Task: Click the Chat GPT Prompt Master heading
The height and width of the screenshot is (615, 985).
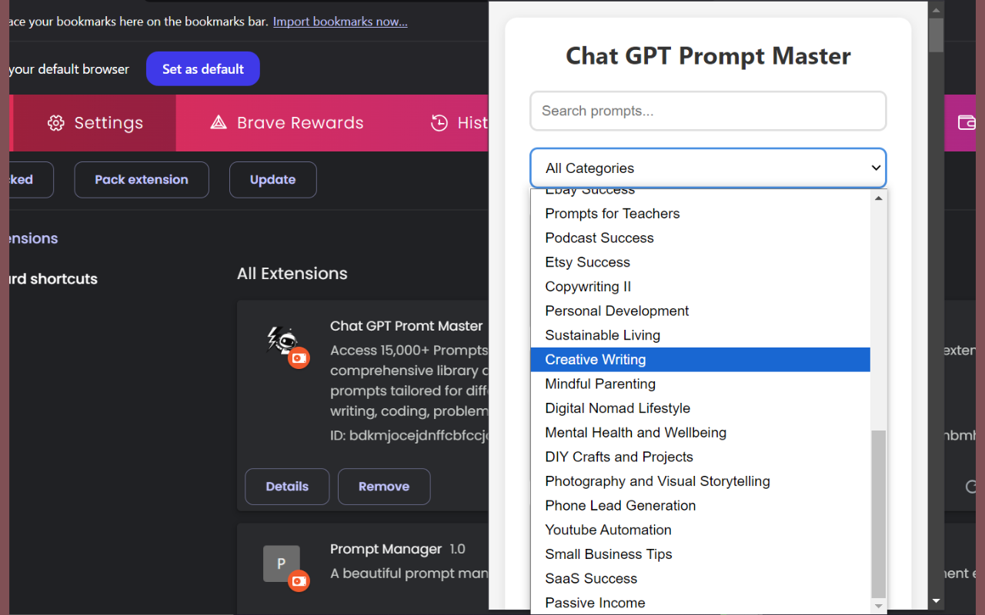Action: (708, 56)
